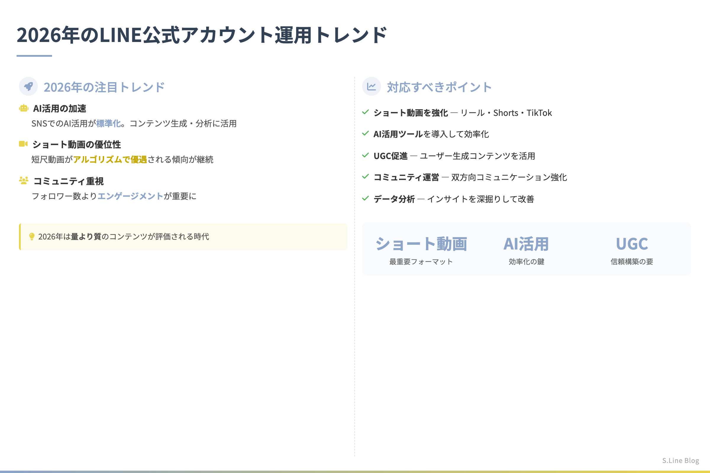
Task: Click the rocket icon beside 2026年の注目トレンド
Action: (x=28, y=87)
